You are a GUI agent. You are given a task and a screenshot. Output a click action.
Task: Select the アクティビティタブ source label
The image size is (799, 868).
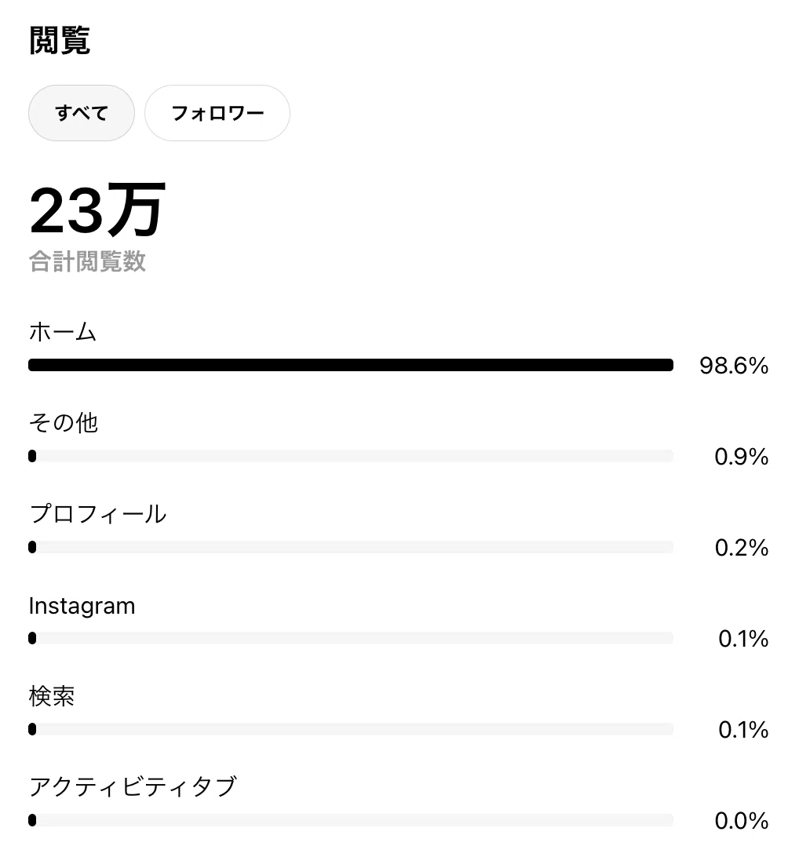133,786
